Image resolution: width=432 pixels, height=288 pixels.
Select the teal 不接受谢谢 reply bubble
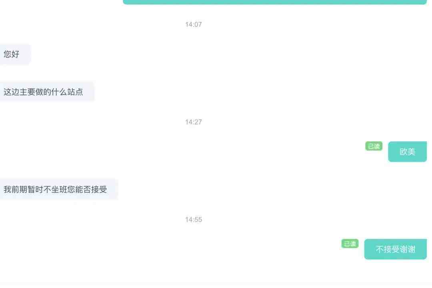coord(395,249)
